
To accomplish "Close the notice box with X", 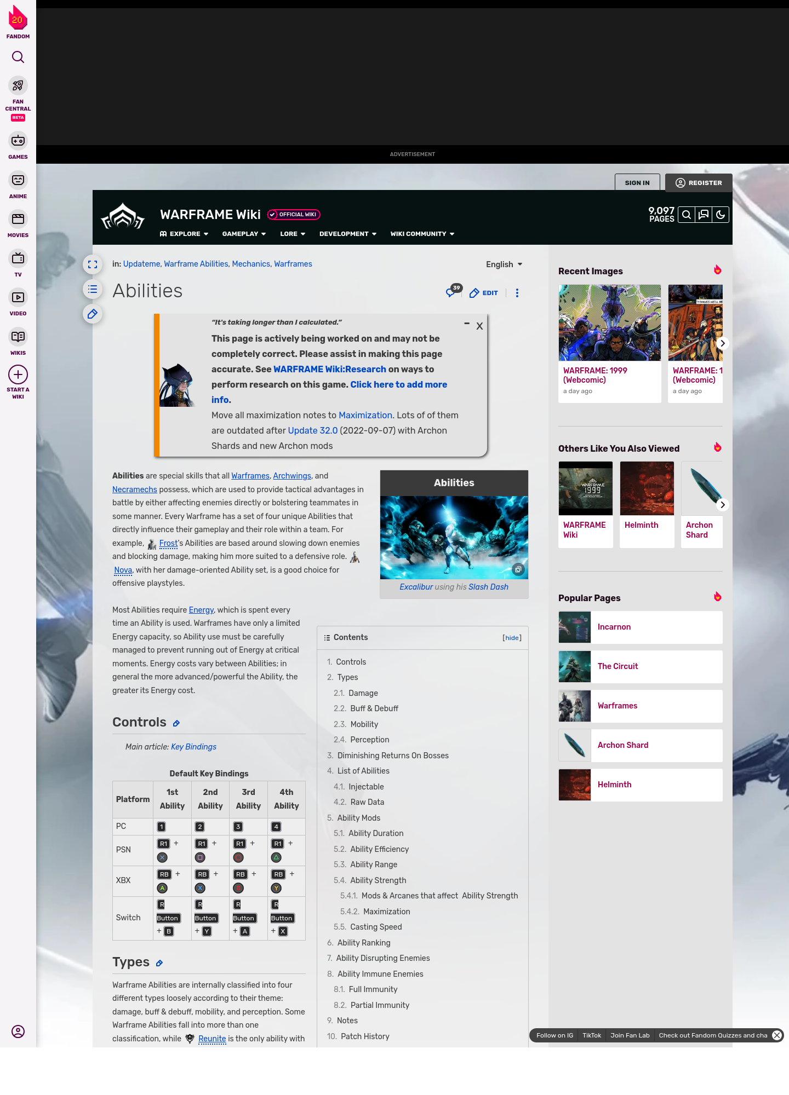I will pyautogui.click(x=479, y=326).
